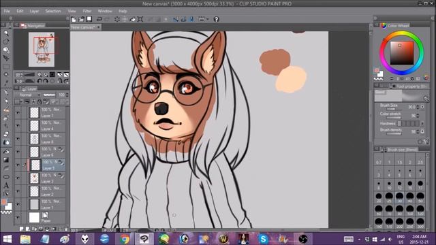The image size is (436, 245).
Task: Choose brush size preset 300
Action: click(420, 223)
